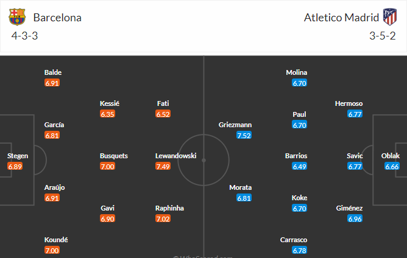Screen dimensions: 407x258
Task: Click Hermoso's name in Atletico's defence
Action: pyautogui.click(x=349, y=103)
